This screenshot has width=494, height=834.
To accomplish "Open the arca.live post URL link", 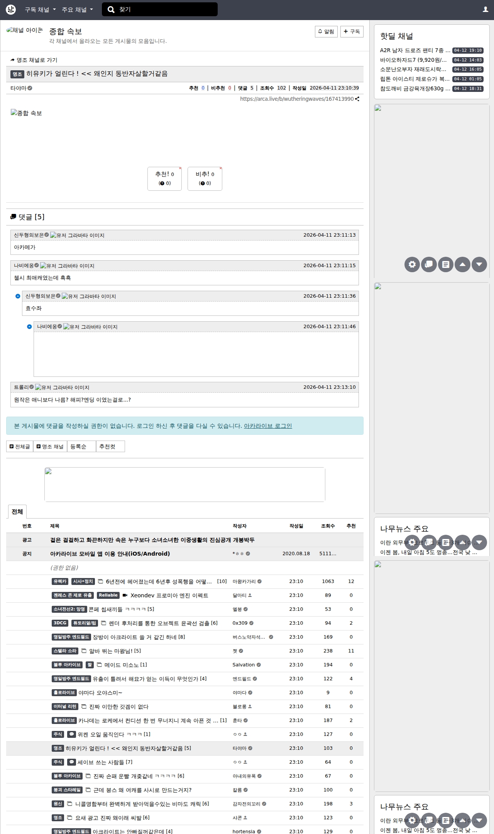I will click(297, 99).
